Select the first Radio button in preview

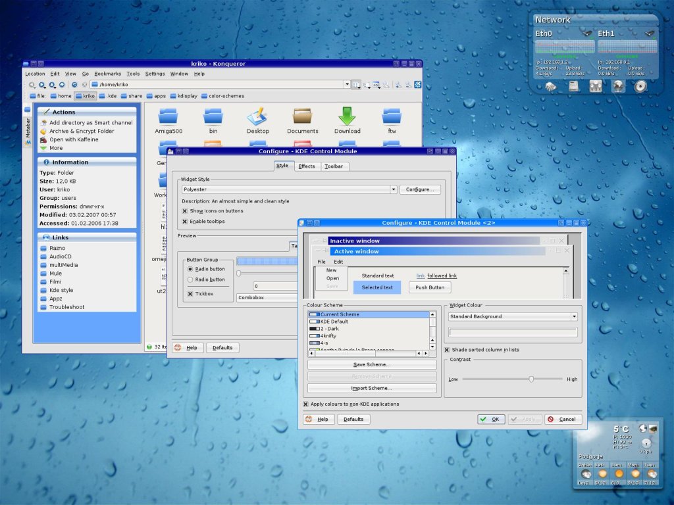[x=190, y=269]
